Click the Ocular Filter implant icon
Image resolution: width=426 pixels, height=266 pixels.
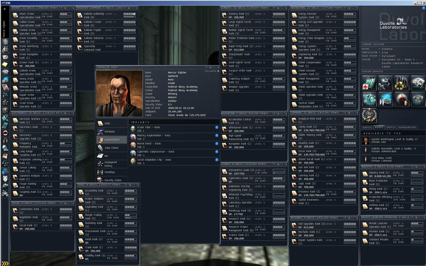133,129
